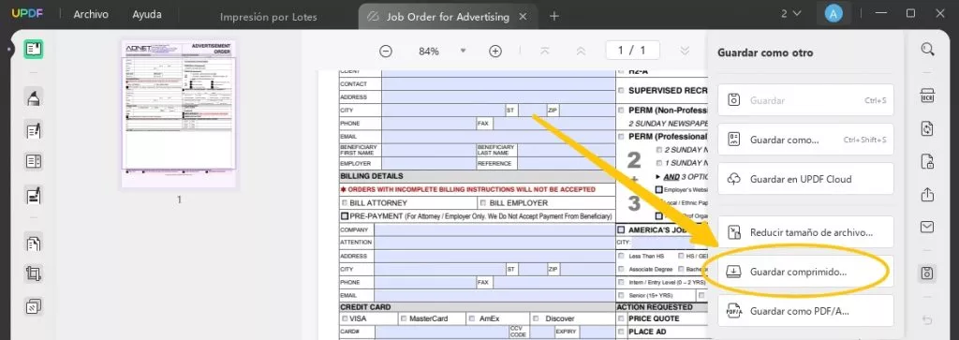Image resolution: width=959 pixels, height=340 pixels.
Task: Click the billing COMPANY form field
Action: [x=494, y=229]
